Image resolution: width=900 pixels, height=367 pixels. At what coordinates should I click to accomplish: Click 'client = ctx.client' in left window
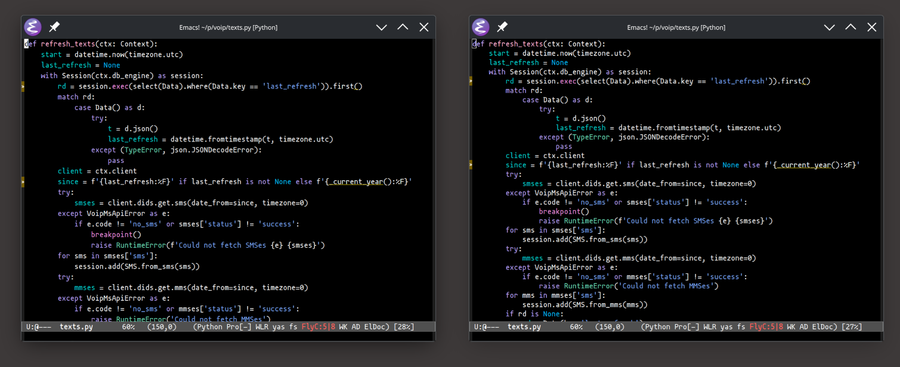[x=97, y=171]
